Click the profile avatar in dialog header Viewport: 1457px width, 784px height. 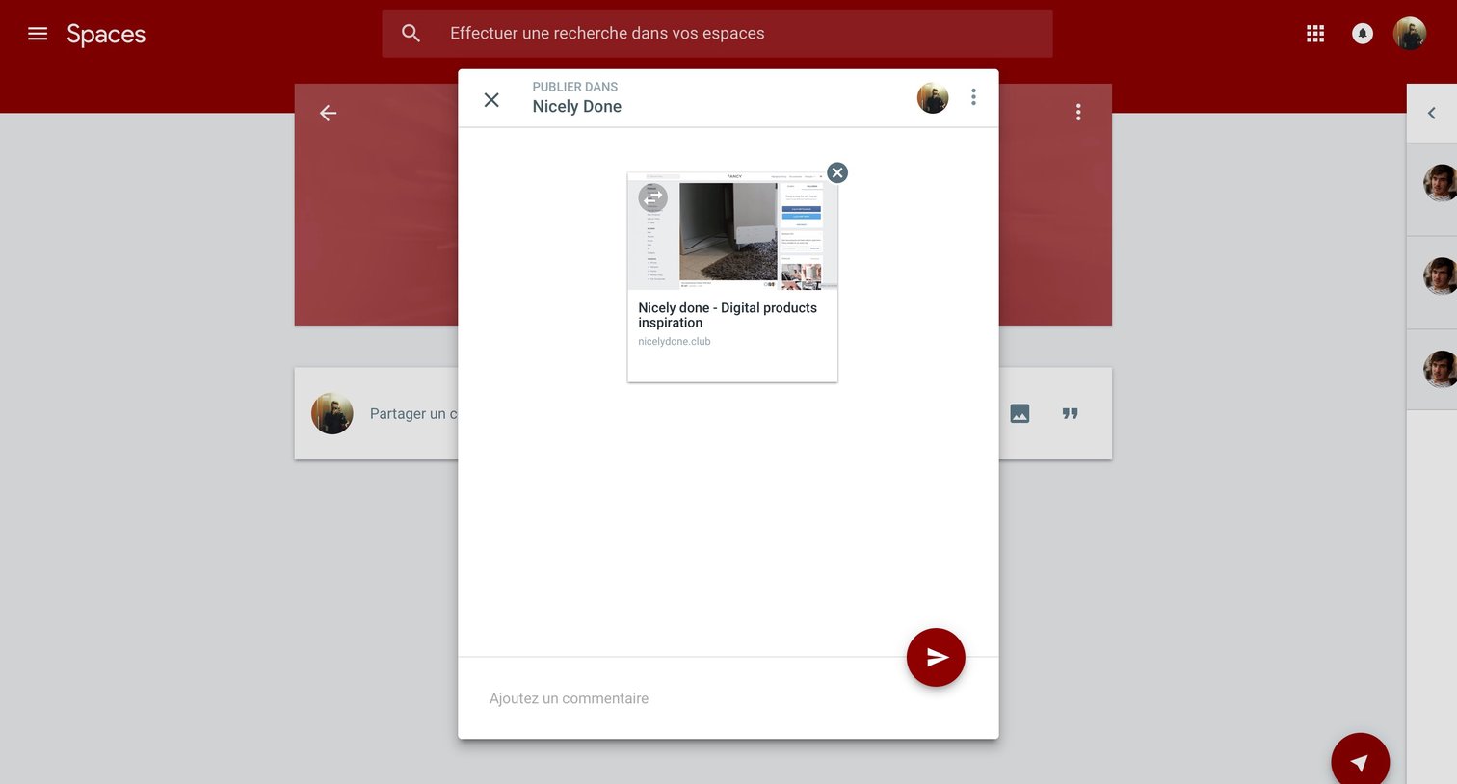(x=933, y=97)
